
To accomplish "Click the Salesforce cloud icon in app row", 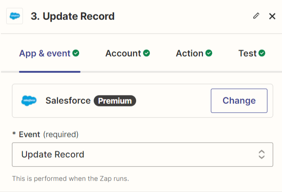I will click(29, 101).
